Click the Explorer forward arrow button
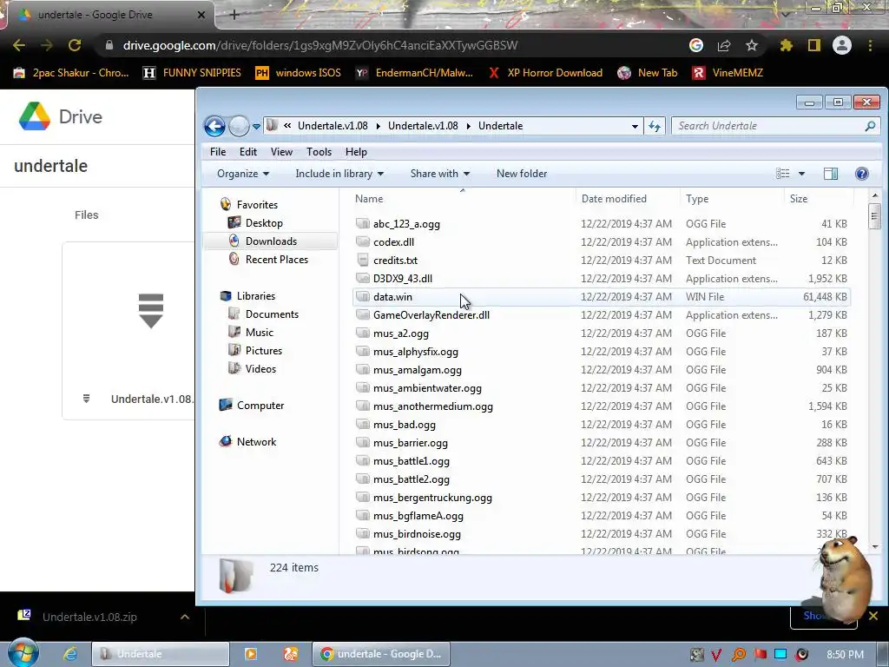This screenshot has width=889, height=667. (x=239, y=126)
